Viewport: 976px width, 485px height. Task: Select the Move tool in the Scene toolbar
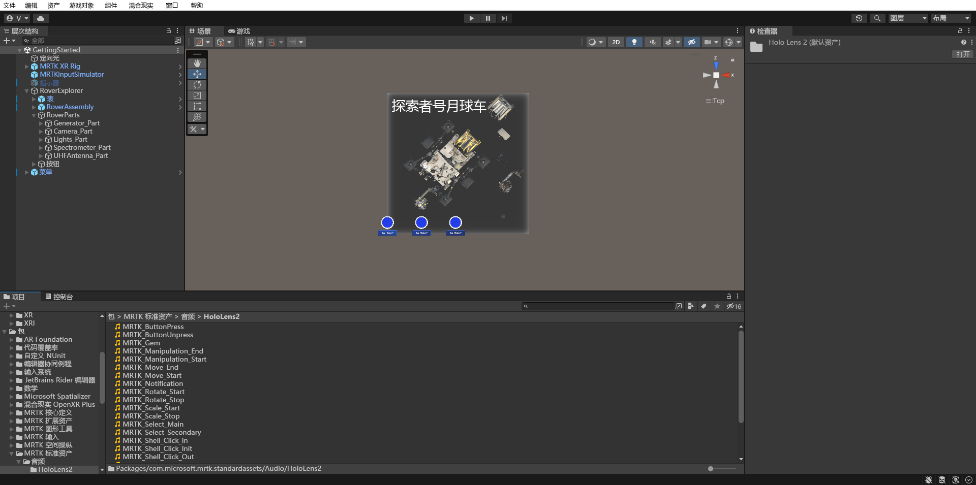(x=197, y=74)
